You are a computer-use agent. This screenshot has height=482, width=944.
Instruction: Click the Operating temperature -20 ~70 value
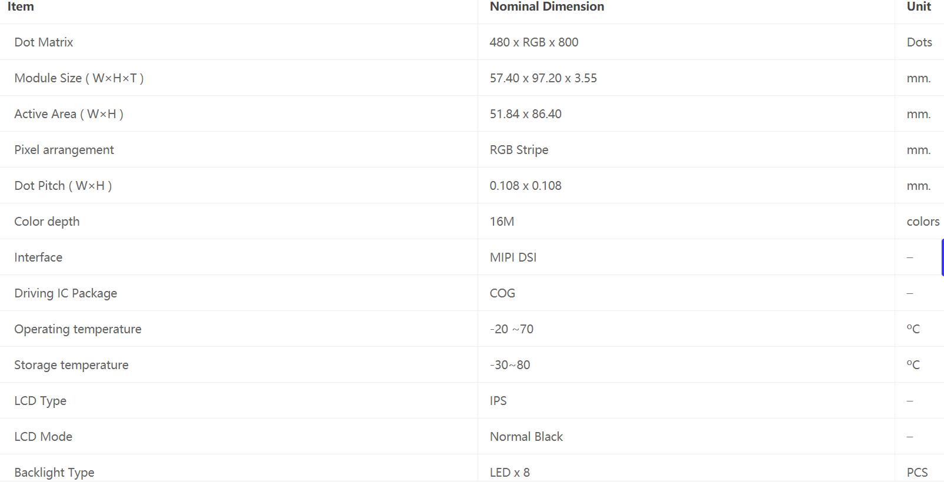[512, 329]
